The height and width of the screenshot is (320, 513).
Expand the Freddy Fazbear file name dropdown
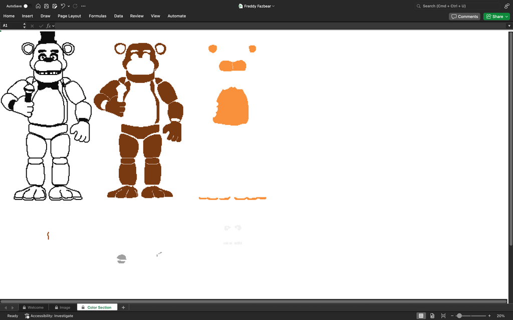click(x=274, y=6)
